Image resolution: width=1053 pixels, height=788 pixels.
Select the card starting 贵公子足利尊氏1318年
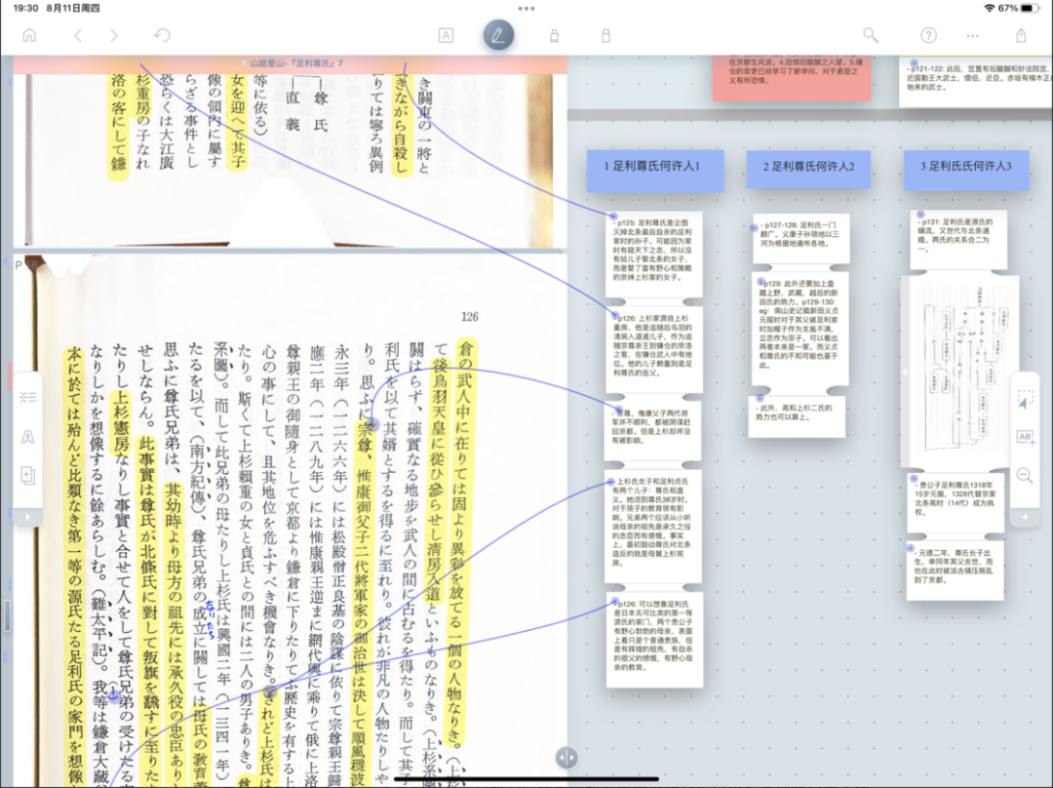pyautogui.click(x=956, y=502)
